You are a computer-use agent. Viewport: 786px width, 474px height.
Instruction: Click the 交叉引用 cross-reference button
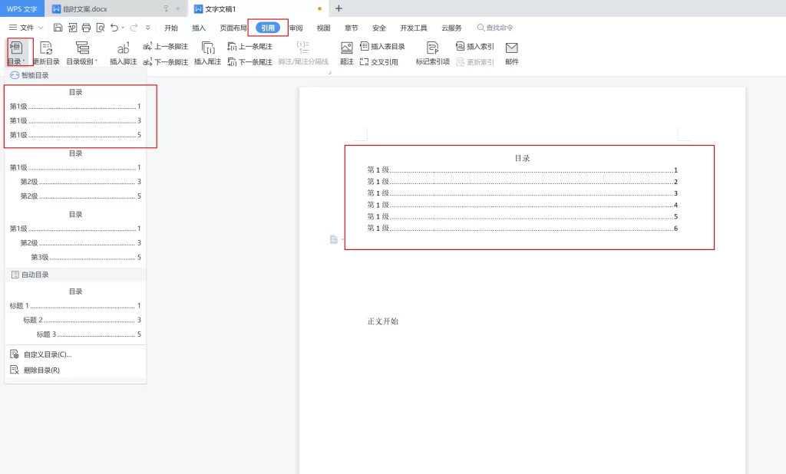coord(379,62)
